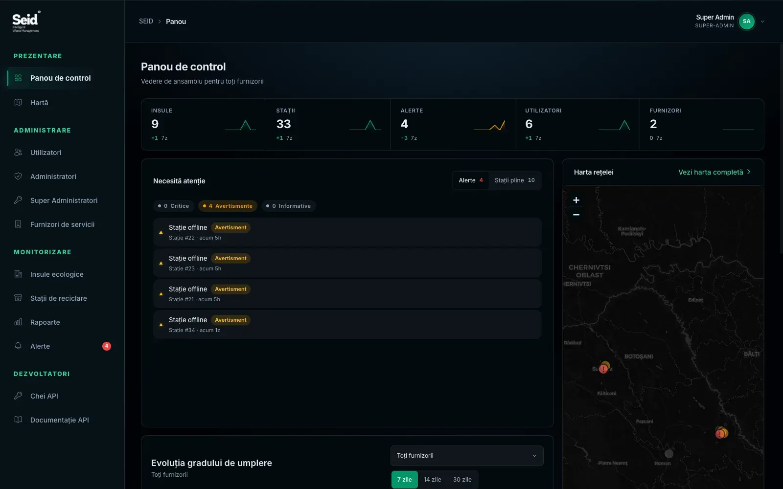Open the Stații stat card

tap(328, 125)
